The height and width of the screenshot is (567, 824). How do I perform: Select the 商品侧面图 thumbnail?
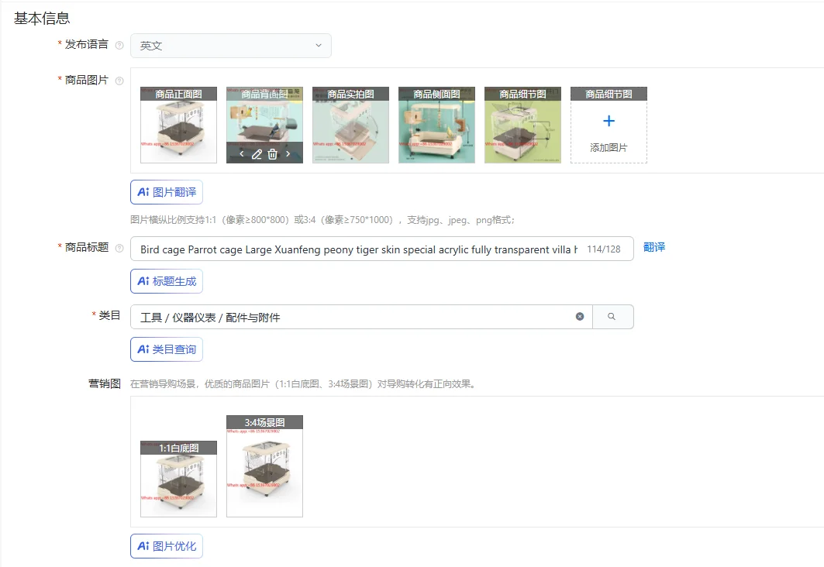(x=436, y=125)
